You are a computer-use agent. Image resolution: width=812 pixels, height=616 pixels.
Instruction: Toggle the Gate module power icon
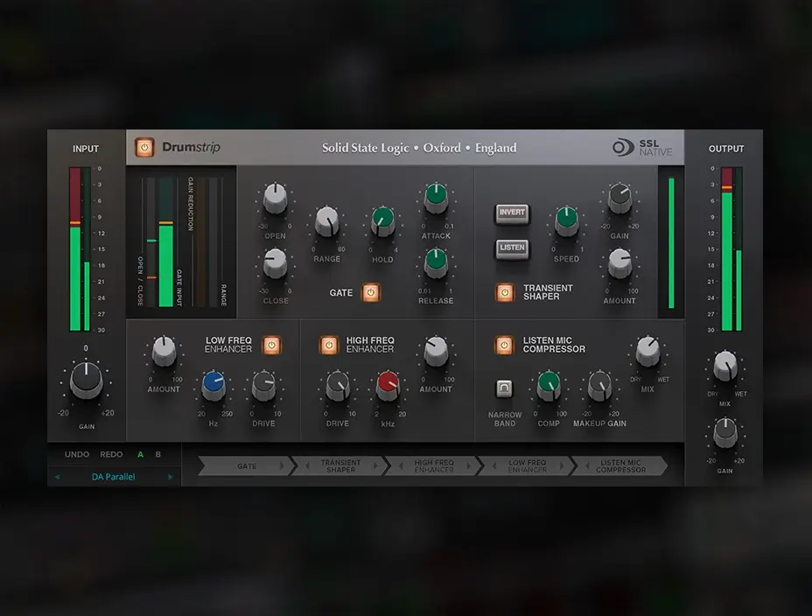point(371,293)
